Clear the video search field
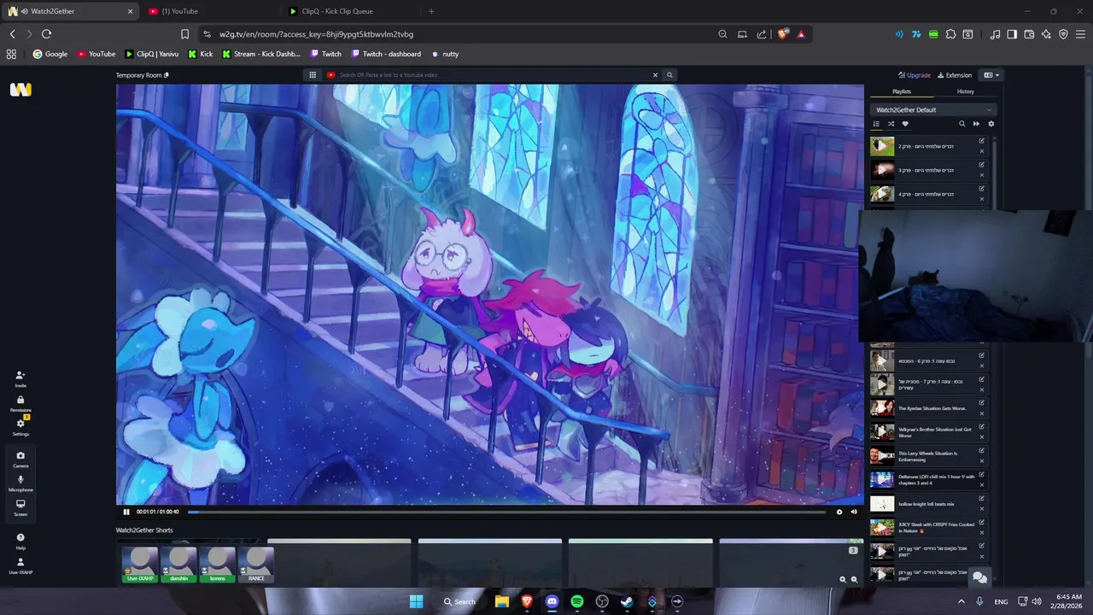 tap(656, 75)
